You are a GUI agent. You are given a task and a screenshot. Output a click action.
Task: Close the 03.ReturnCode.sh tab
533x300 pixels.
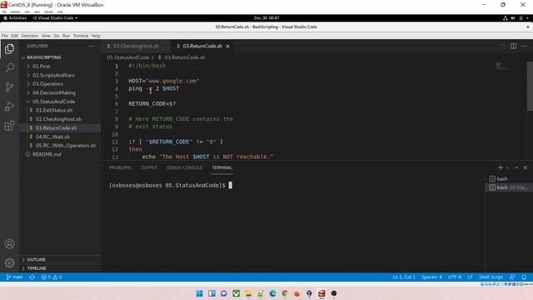(227, 46)
